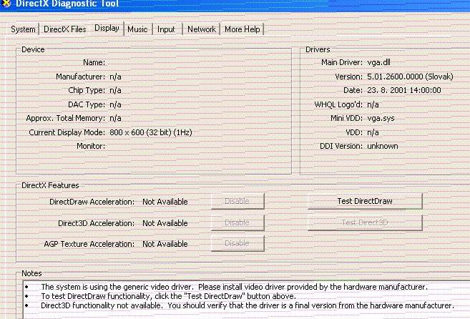Click the date 23. 8. 2001 14:00:00
Viewport: 470px width, 319px height.
[404, 90]
